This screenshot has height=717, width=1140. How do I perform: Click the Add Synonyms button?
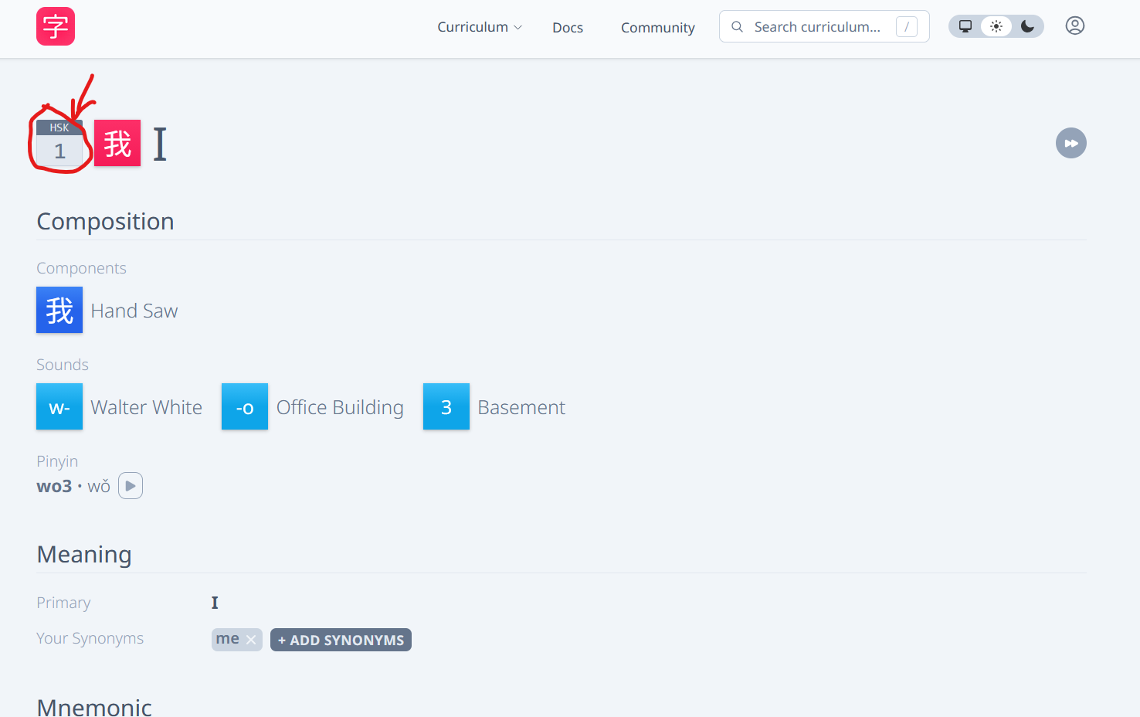coord(341,640)
